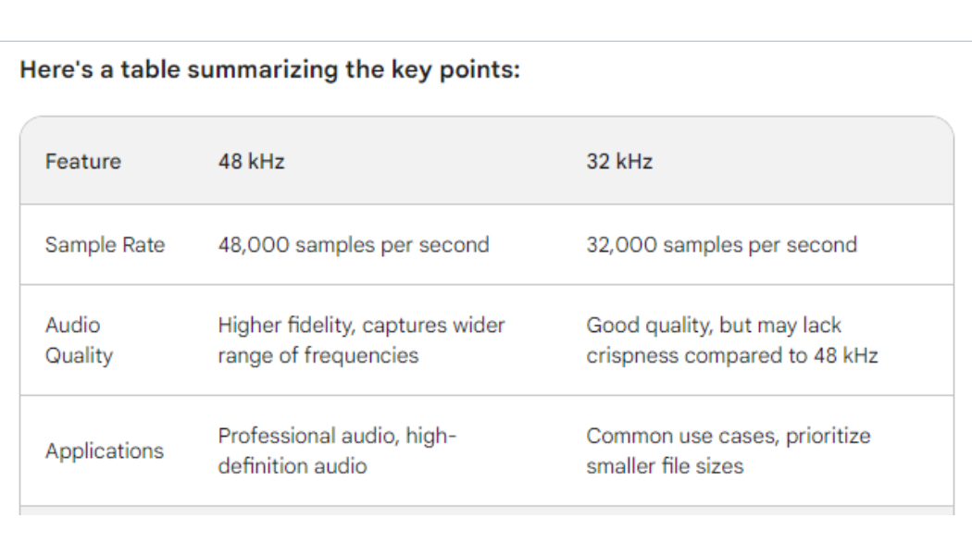Click the Audio Quality row label
Screen dimensions: 972x555
click(79, 340)
